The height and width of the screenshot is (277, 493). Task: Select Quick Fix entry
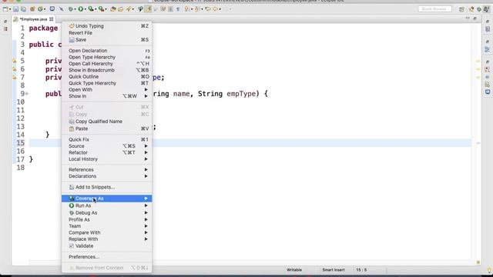(x=107, y=139)
